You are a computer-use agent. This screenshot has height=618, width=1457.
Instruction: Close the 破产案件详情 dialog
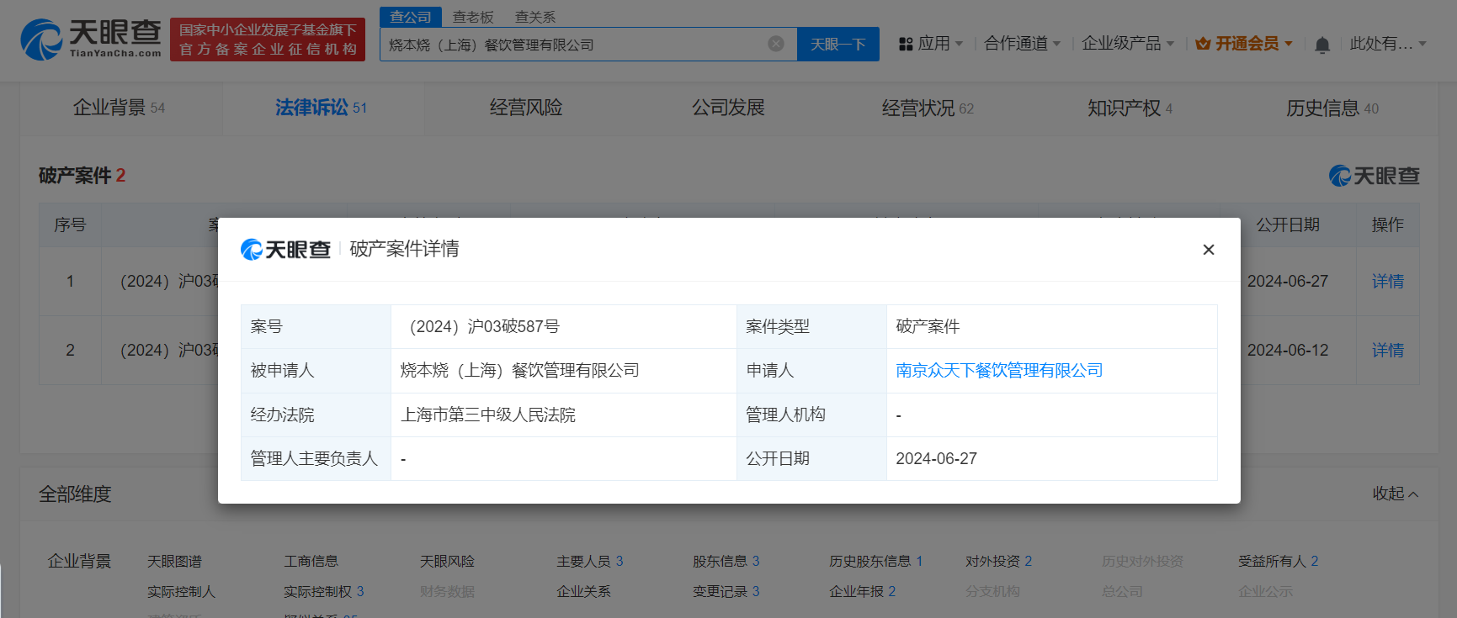pyautogui.click(x=1209, y=250)
